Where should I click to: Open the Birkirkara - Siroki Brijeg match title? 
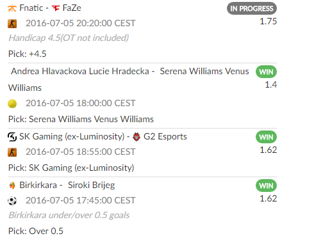[x=67, y=185]
